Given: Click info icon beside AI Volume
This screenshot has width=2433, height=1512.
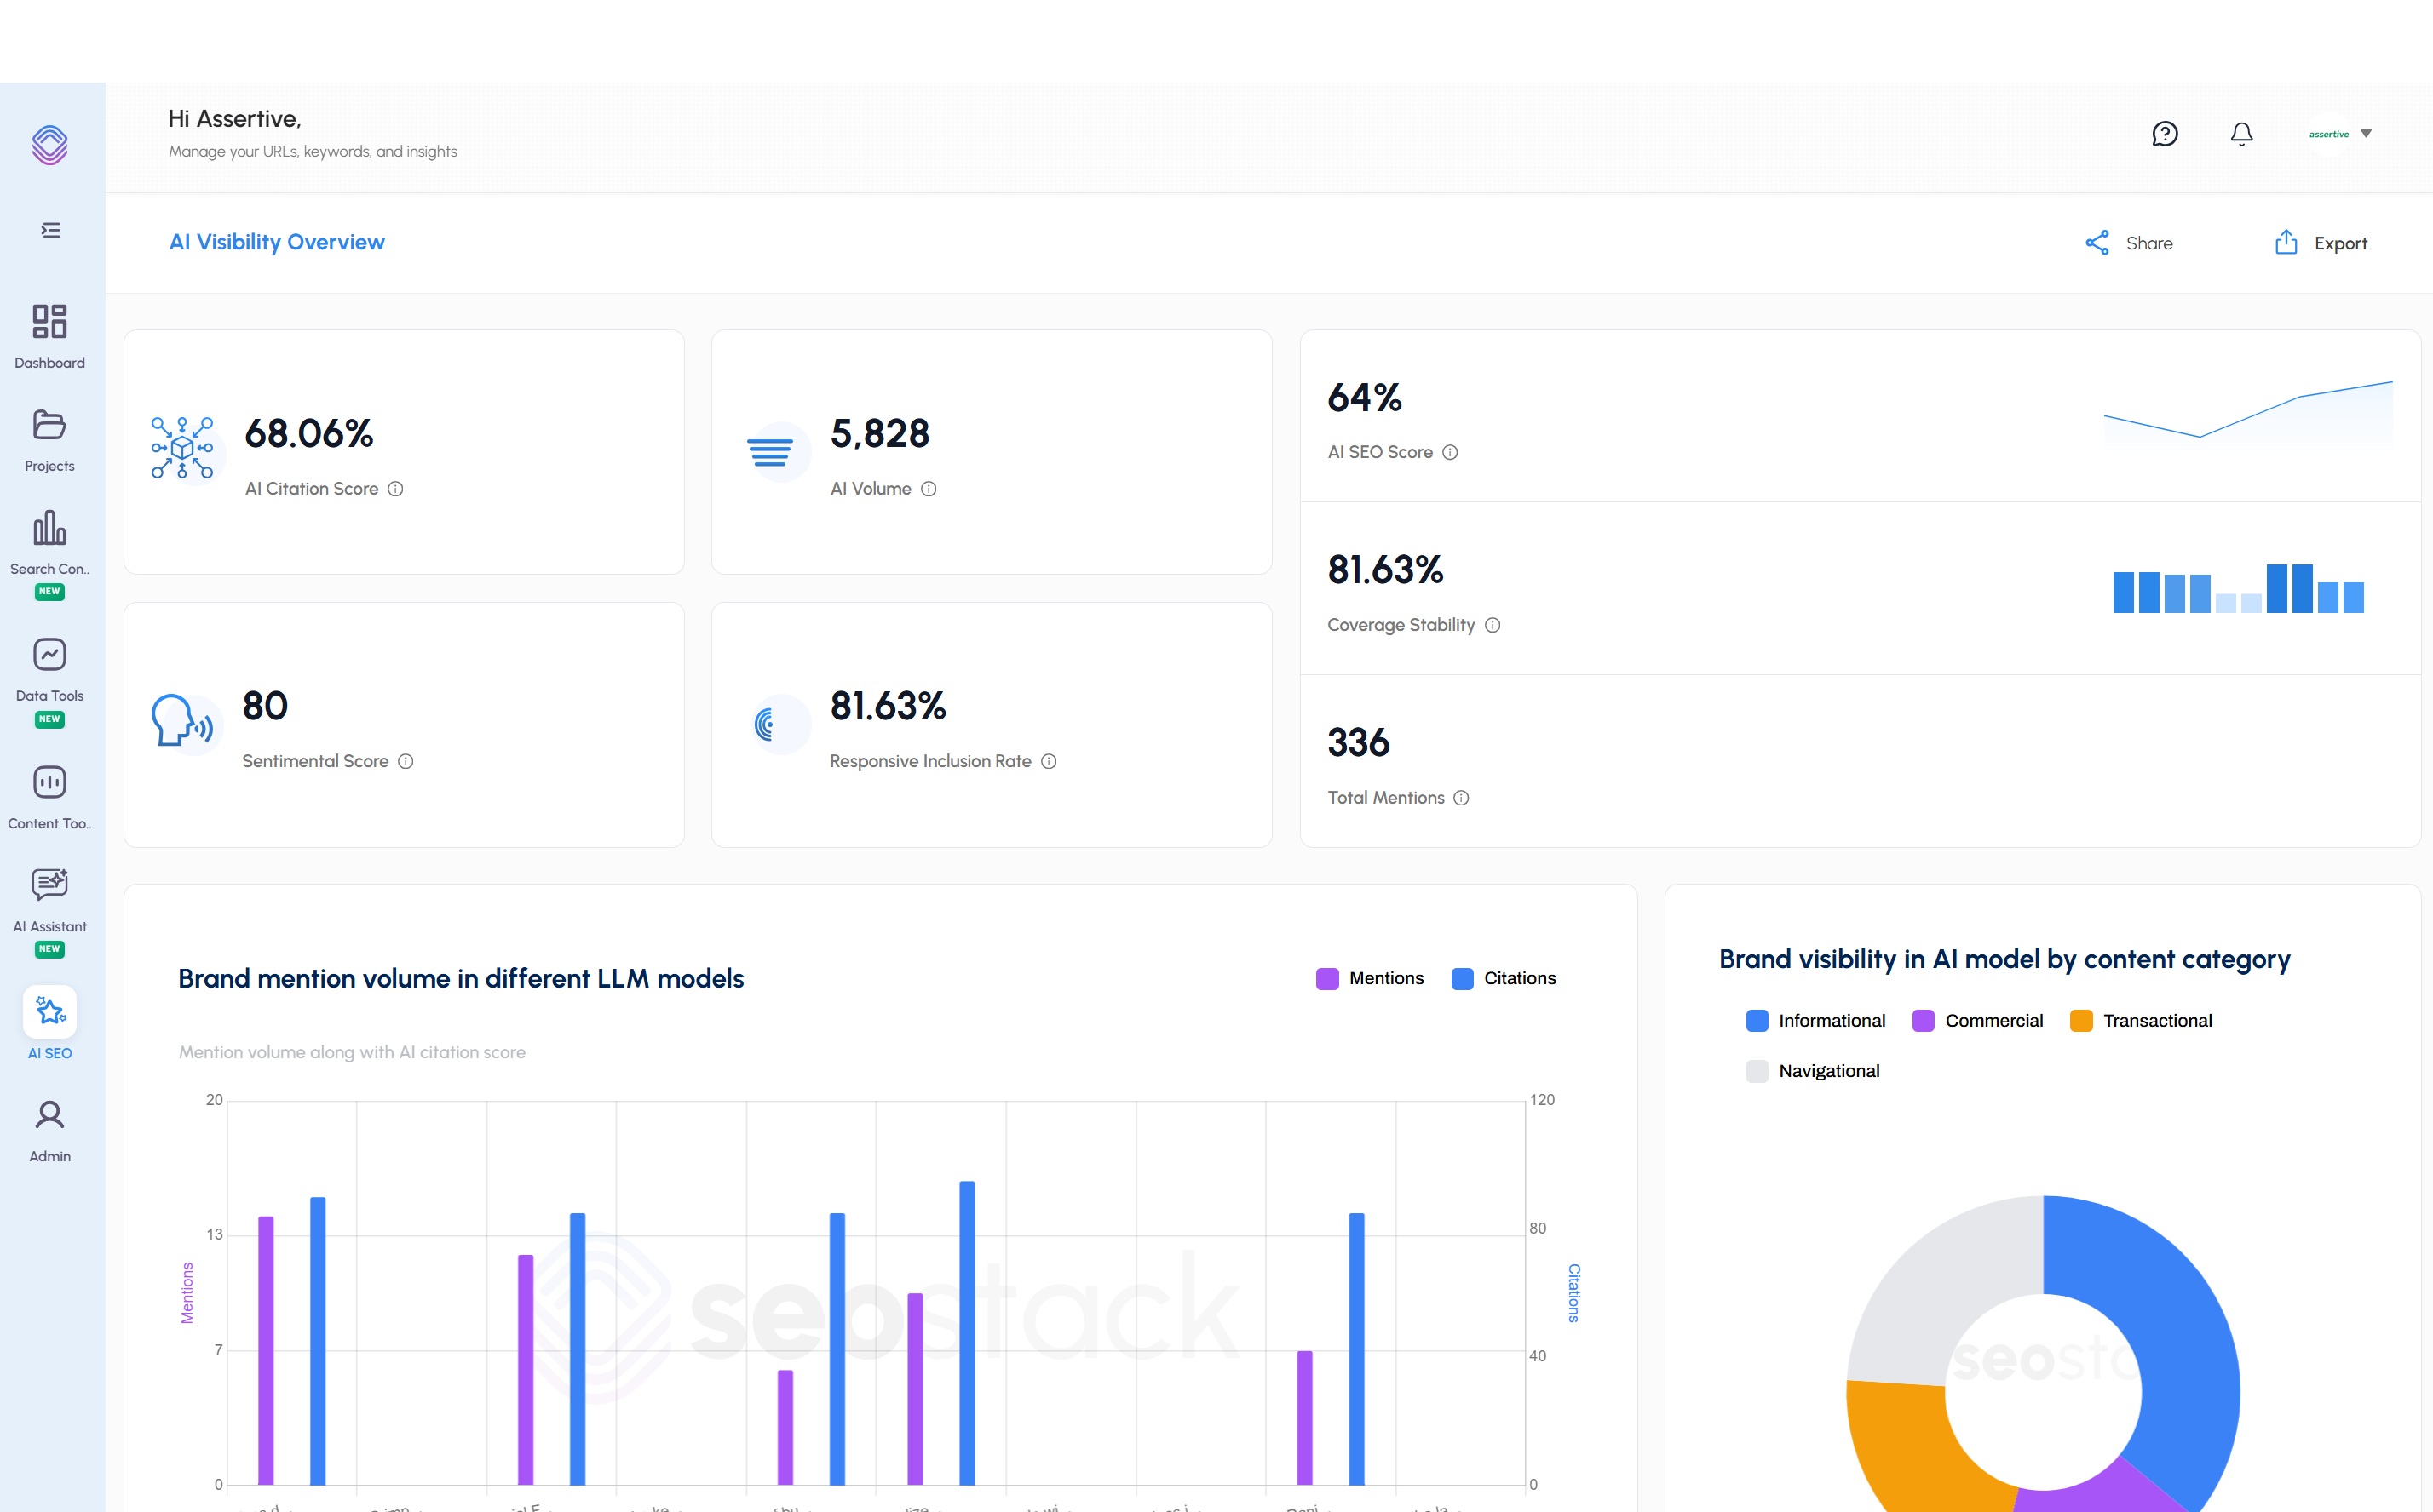Looking at the screenshot, I should point(929,489).
